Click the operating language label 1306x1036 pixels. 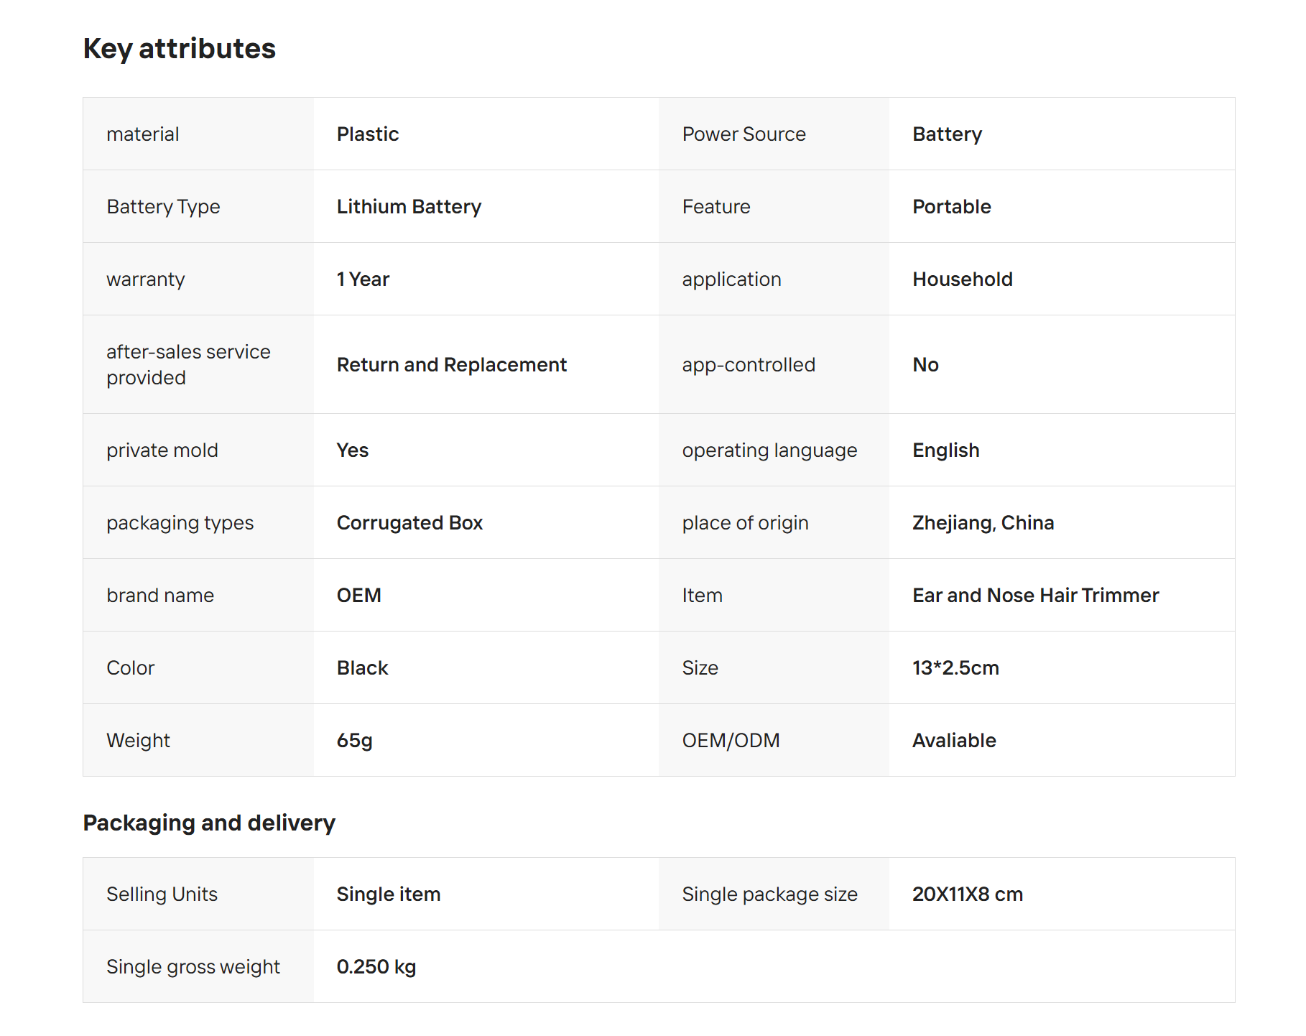point(769,450)
